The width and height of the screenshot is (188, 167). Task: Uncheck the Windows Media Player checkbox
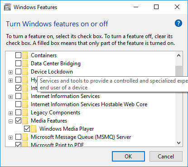(x=27, y=129)
